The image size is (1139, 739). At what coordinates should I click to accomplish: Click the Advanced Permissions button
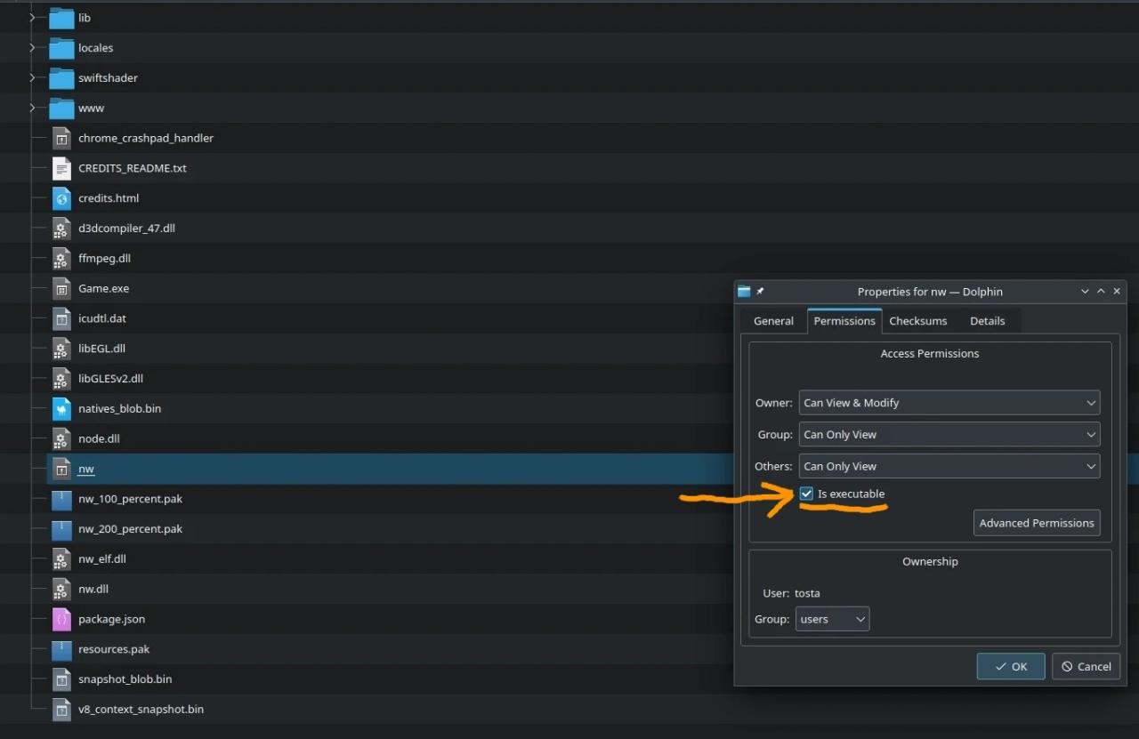[1036, 523]
